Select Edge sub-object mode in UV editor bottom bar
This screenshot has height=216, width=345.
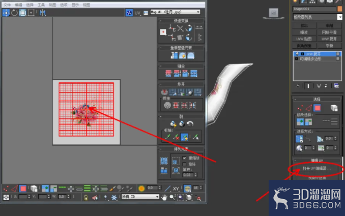pyautogui.click(x=14, y=189)
